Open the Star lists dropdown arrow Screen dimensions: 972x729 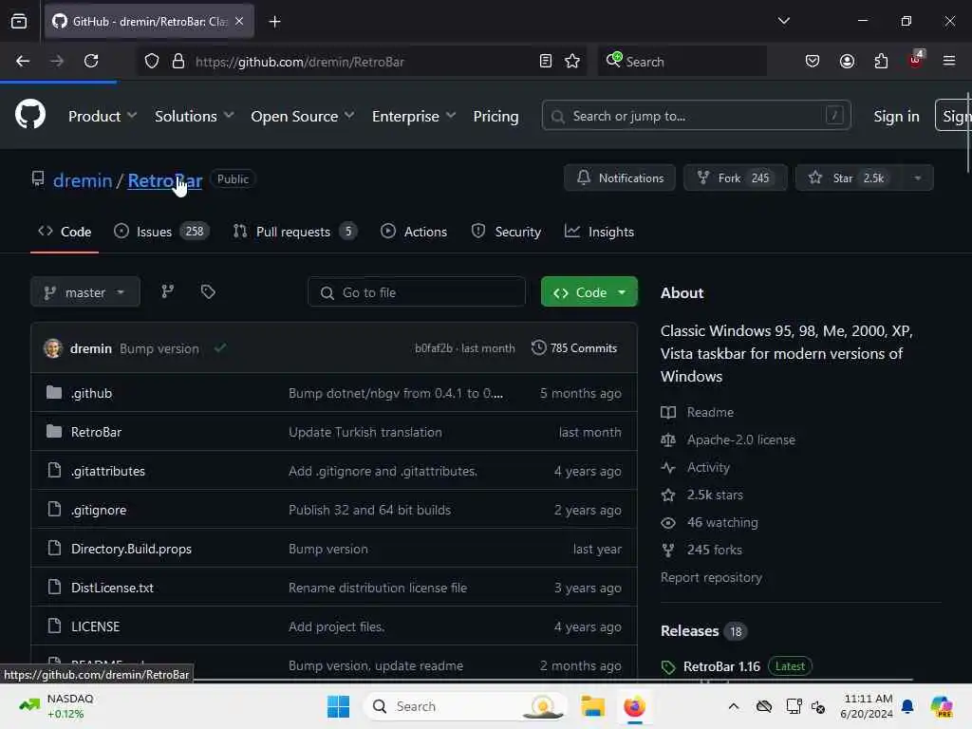tap(917, 178)
